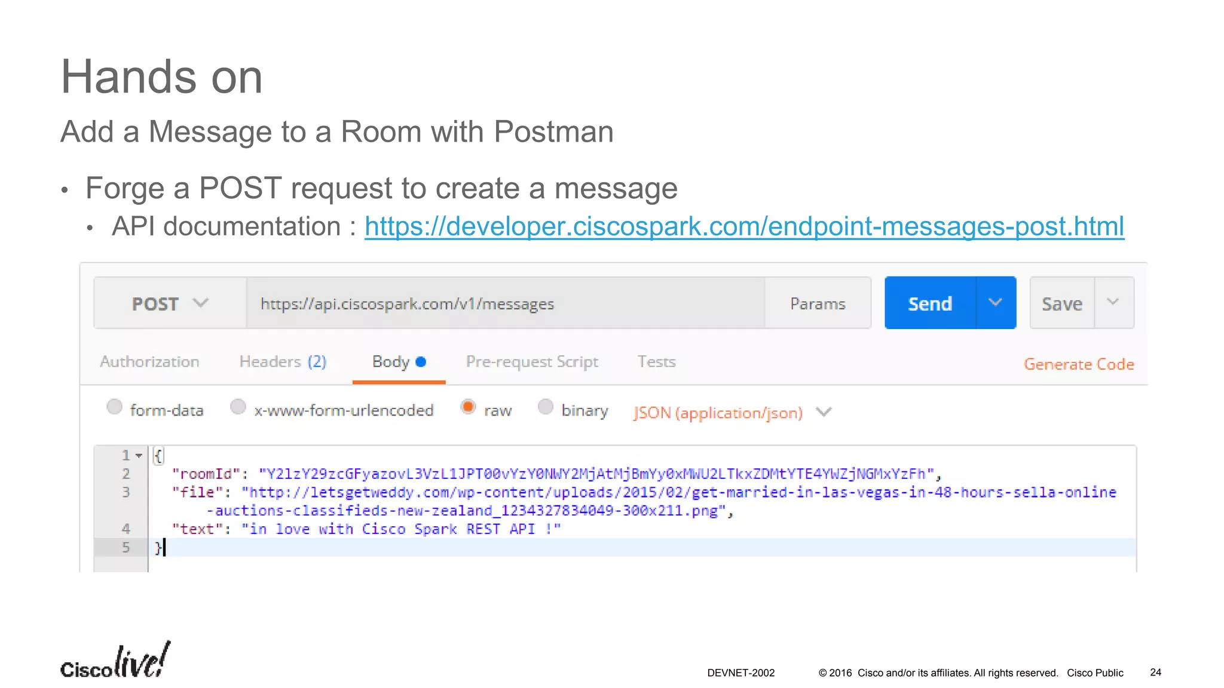Select the raw body radio button
1224x688 pixels.
click(468, 407)
